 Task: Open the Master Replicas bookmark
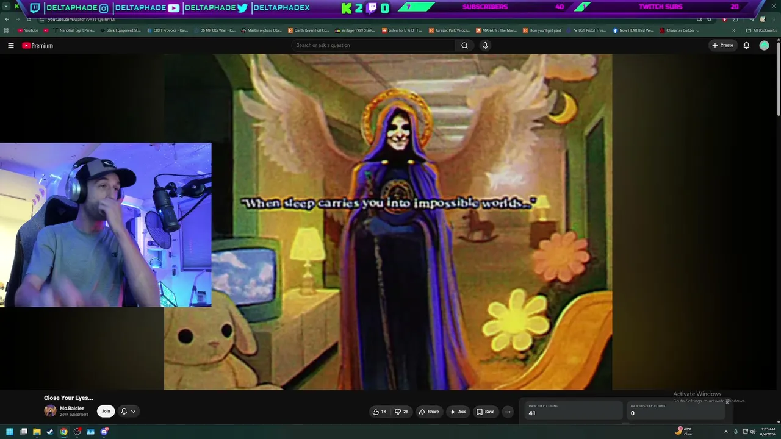tap(261, 30)
